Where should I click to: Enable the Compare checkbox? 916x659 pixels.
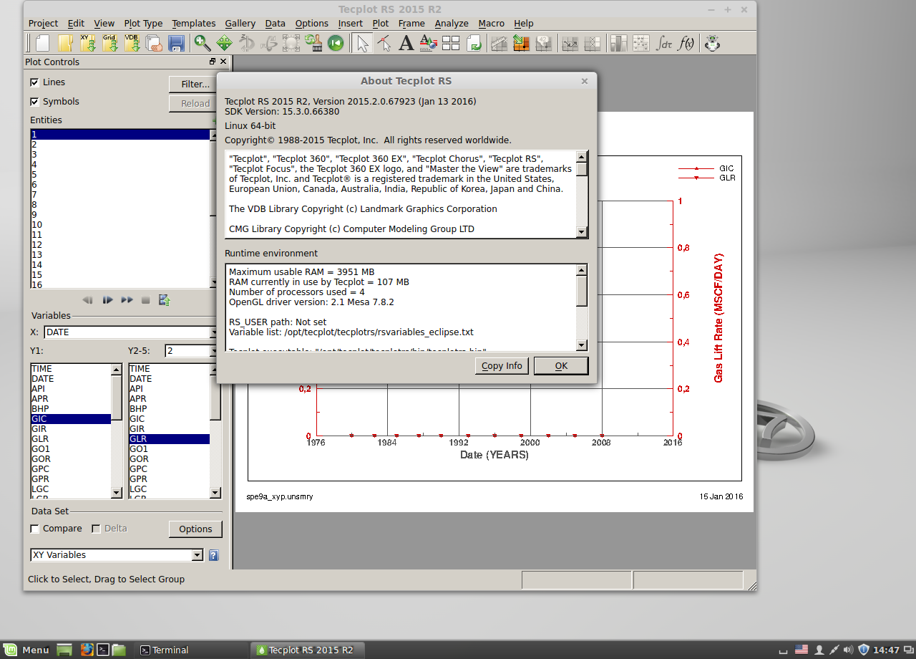coord(34,529)
